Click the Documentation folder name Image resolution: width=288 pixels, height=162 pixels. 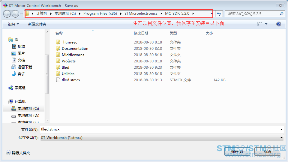(75, 48)
